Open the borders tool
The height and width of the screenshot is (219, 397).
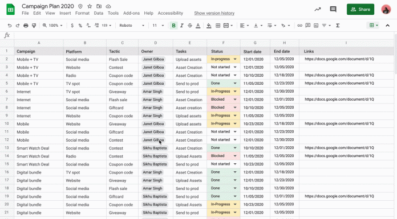218,26
